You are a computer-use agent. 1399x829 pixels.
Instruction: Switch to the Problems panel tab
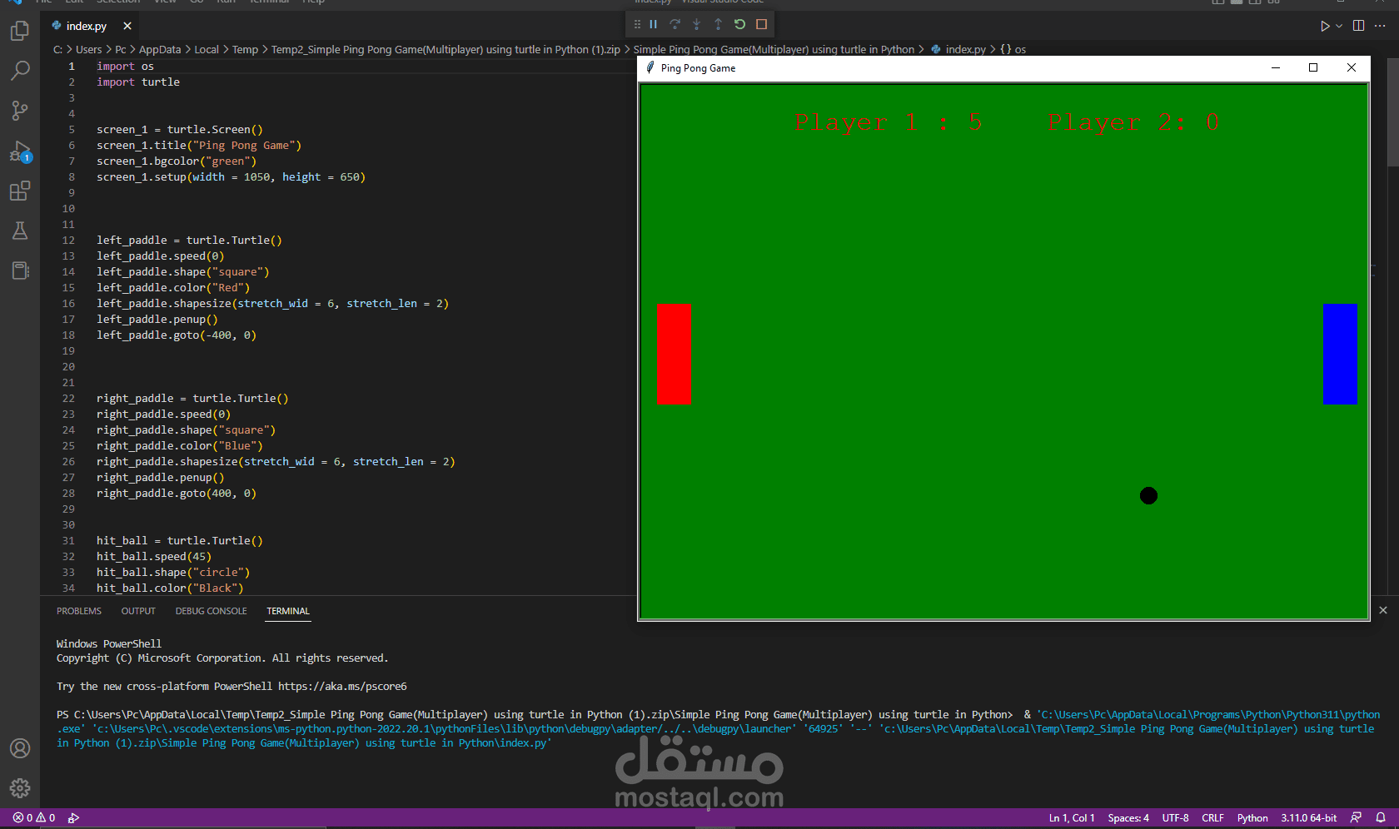point(79,611)
